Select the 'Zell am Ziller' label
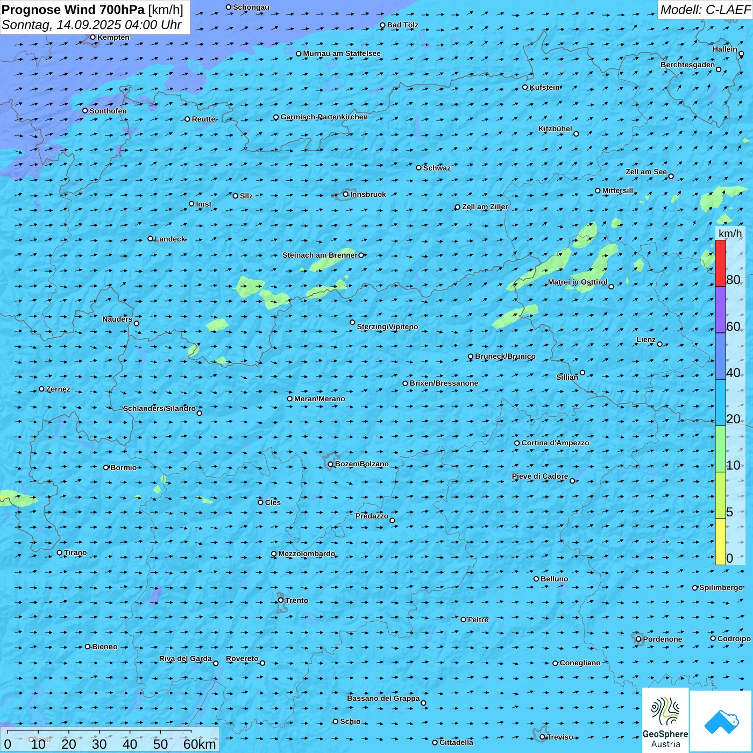 tap(485, 207)
